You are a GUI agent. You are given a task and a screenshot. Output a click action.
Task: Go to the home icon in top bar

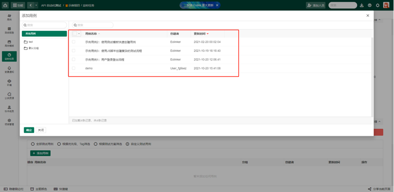(x=5, y=5)
